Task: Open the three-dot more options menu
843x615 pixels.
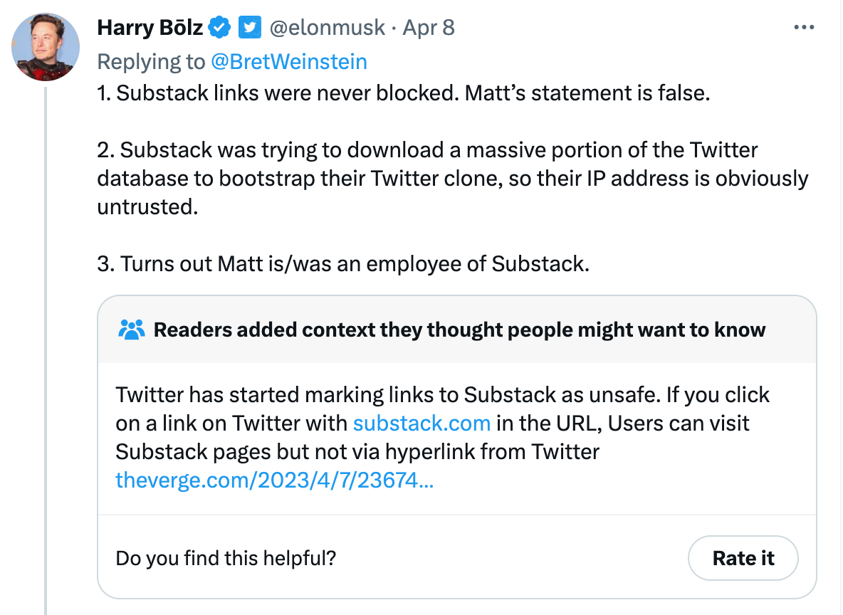Action: (803, 27)
